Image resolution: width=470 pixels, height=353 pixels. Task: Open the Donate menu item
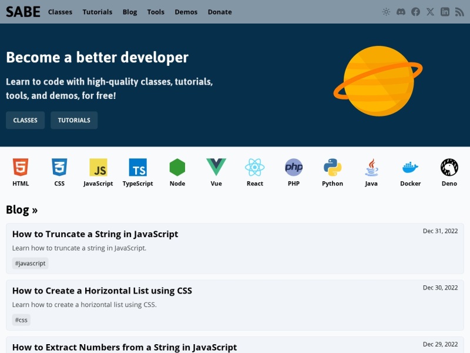click(220, 12)
